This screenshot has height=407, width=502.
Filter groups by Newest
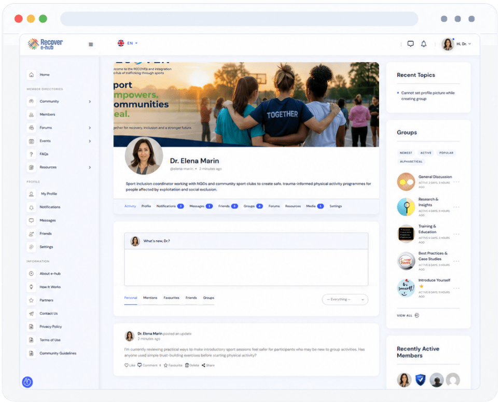click(406, 153)
